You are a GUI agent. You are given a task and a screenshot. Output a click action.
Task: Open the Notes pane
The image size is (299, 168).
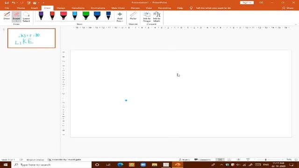pyautogui.click(x=184, y=160)
